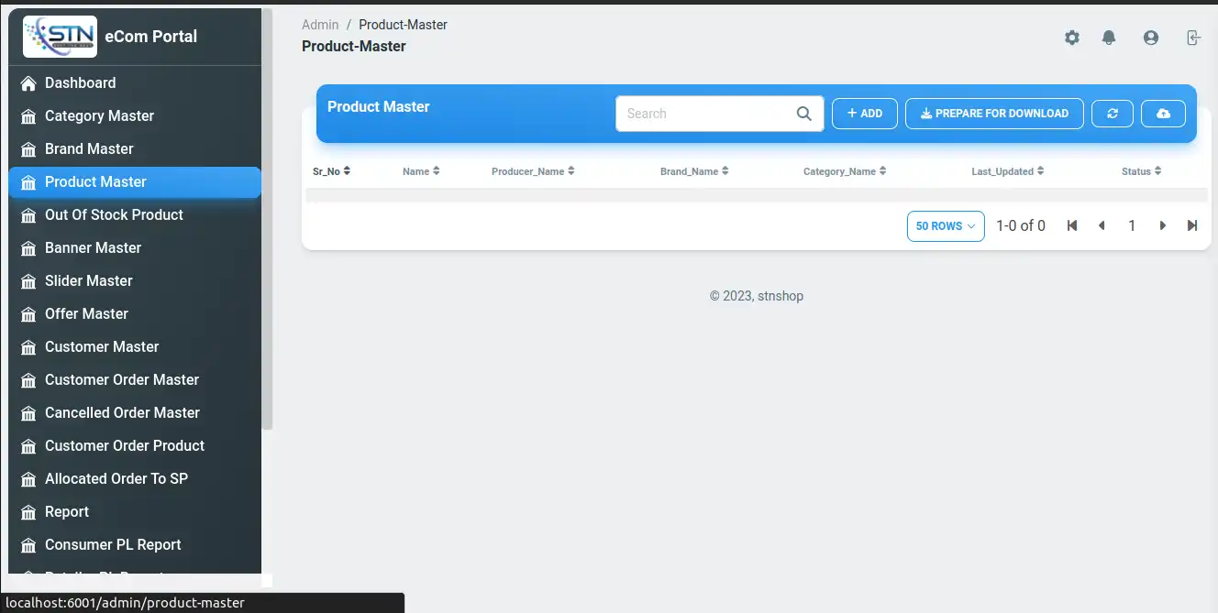
Task: Open the 50 Rows dropdown
Action: pyautogui.click(x=945, y=225)
